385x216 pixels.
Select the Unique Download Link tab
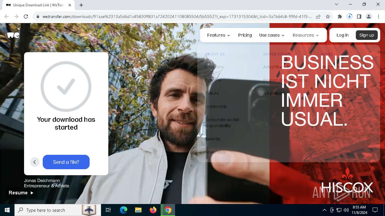[x=38, y=5]
